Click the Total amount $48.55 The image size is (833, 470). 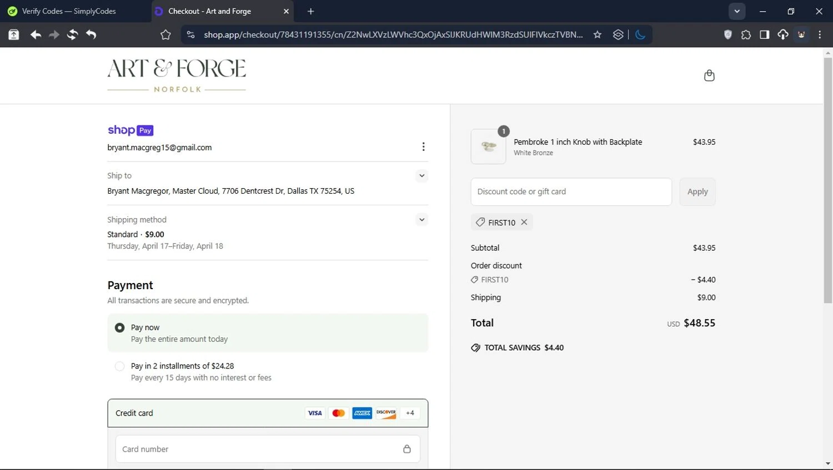700,323
